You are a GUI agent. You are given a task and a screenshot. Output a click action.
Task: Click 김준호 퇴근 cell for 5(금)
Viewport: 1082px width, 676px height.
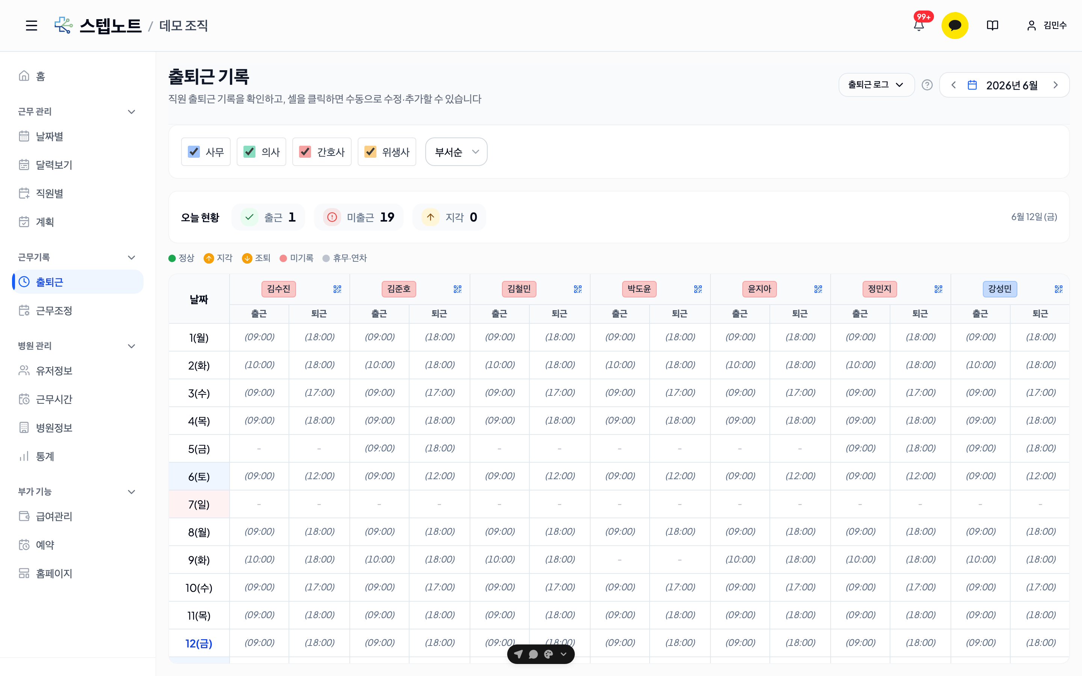click(x=440, y=448)
